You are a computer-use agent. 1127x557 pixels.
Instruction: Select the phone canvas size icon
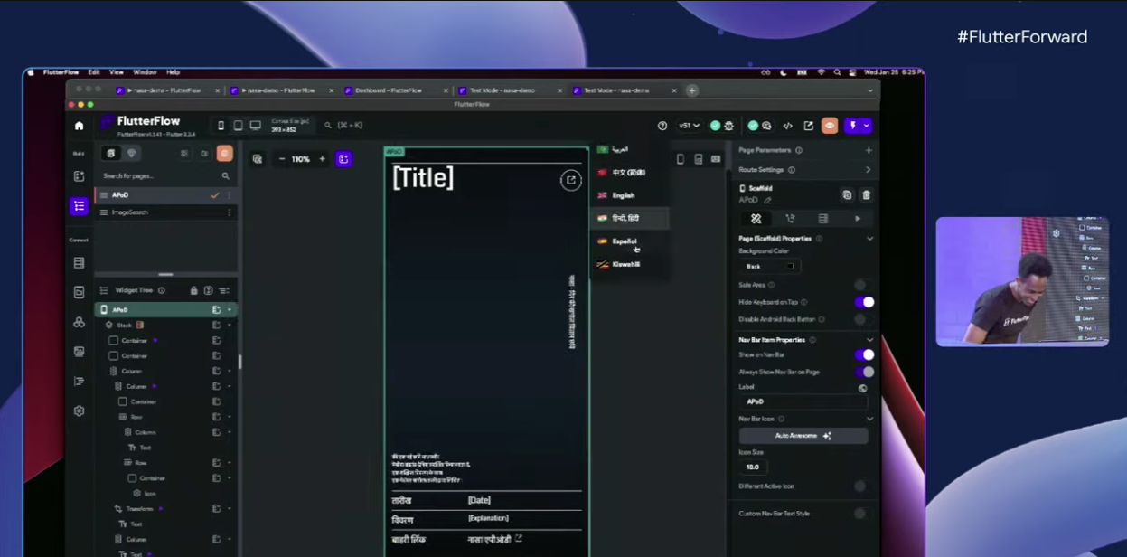pos(221,126)
